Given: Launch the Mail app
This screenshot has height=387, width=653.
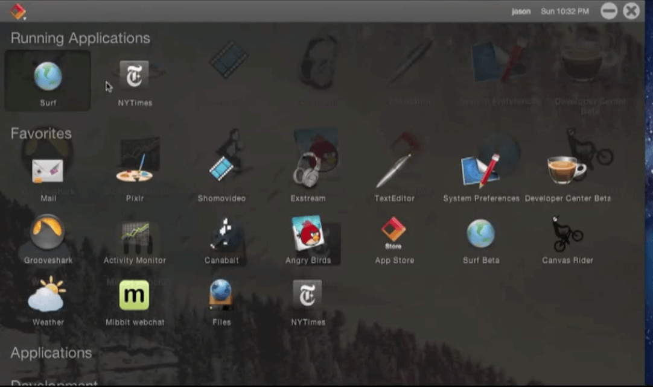Looking at the screenshot, I should pyautogui.click(x=48, y=179).
